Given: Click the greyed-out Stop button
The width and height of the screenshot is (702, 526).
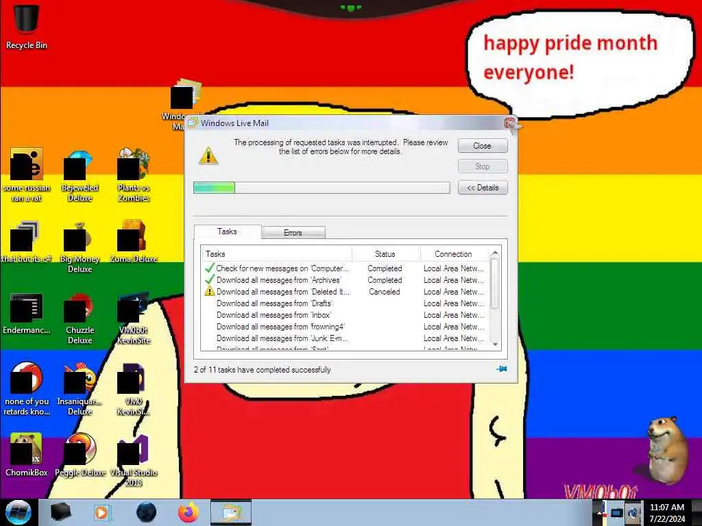Looking at the screenshot, I should (483, 166).
